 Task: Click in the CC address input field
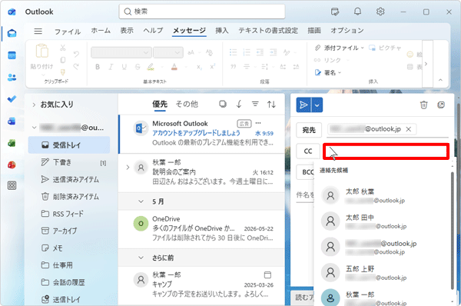point(386,151)
